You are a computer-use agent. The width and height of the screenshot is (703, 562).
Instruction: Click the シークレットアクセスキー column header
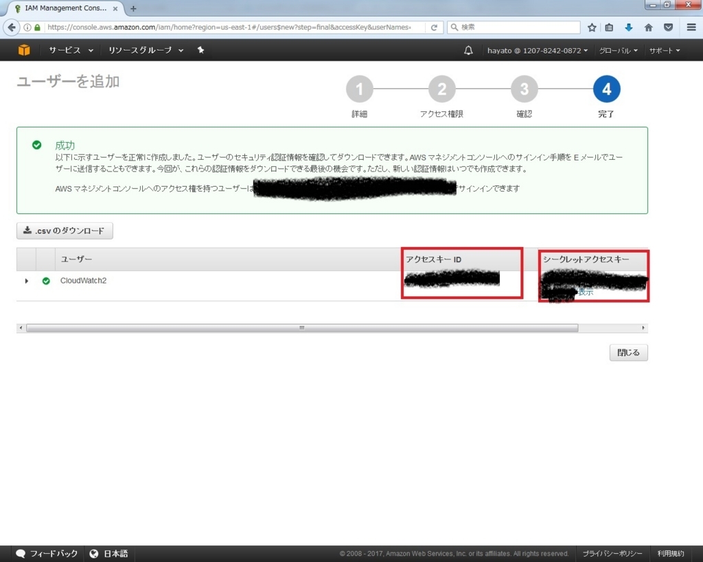(x=586, y=259)
